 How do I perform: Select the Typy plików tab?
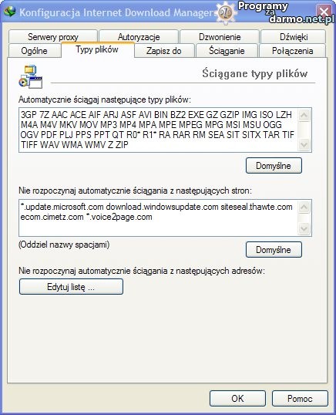pyautogui.click(x=97, y=49)
